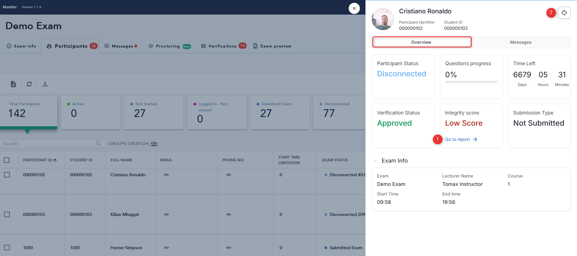Open the Exam preview tab
This screenshot has height=256, width=577.
coord(272,46)
